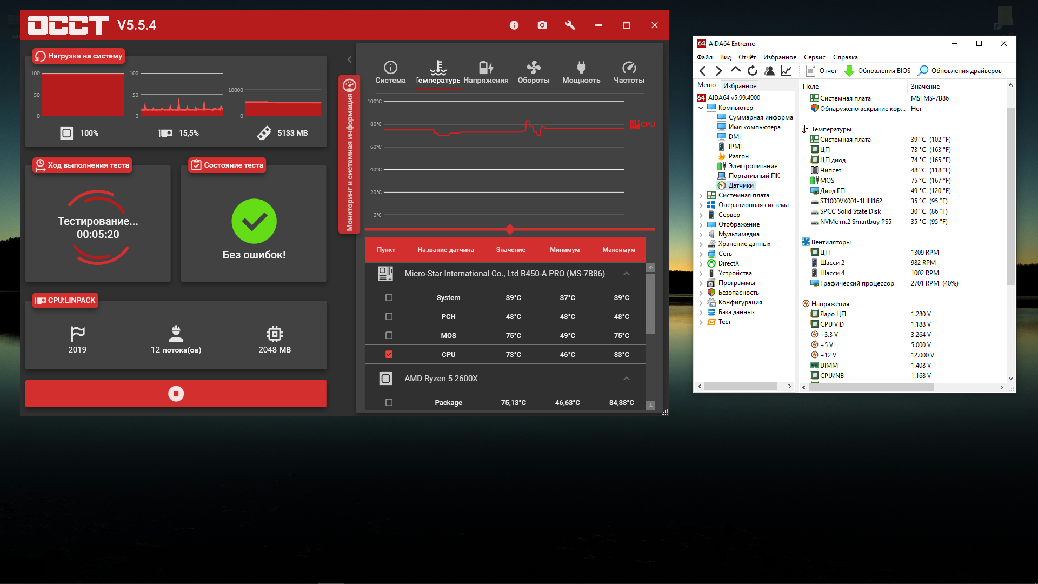Stop the running OCCT test
1038x584 pixels.
pyautogui.click(x=176, y=394)
